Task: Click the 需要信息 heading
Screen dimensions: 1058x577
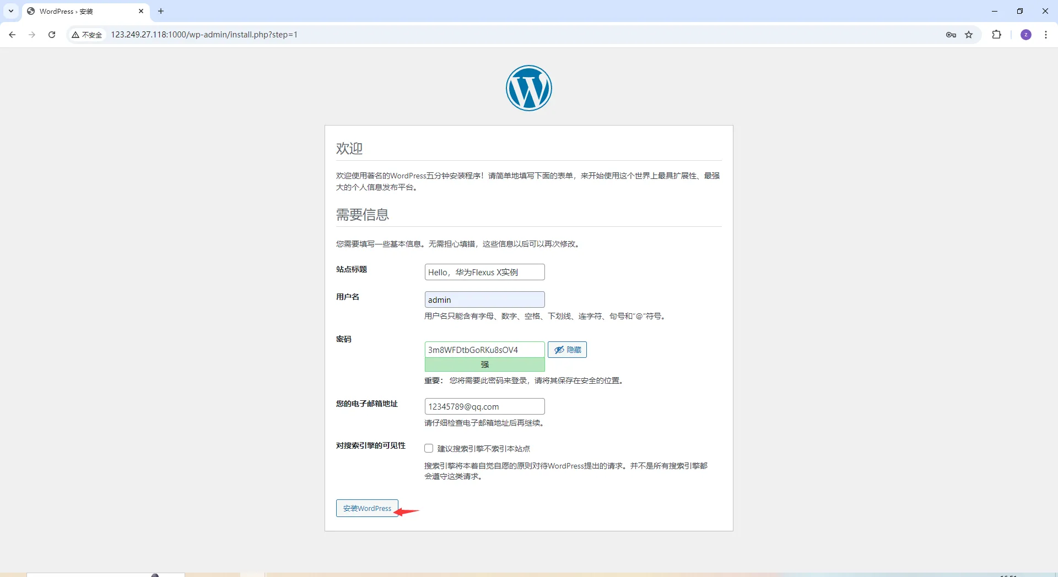Action: (363, 214)
